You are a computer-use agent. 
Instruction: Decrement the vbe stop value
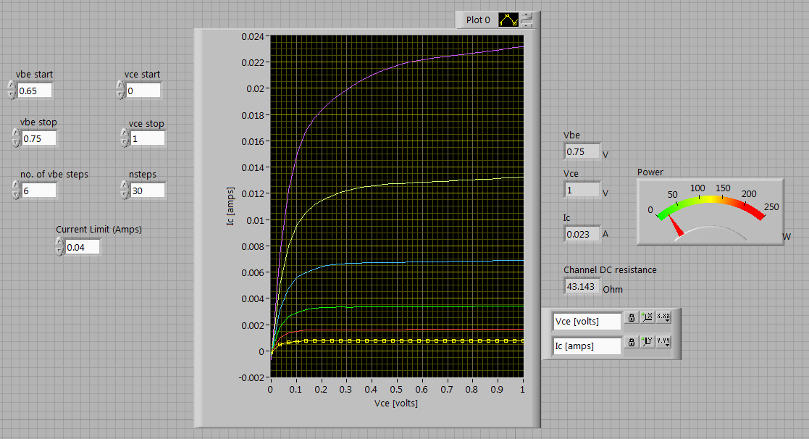[16, 143]
